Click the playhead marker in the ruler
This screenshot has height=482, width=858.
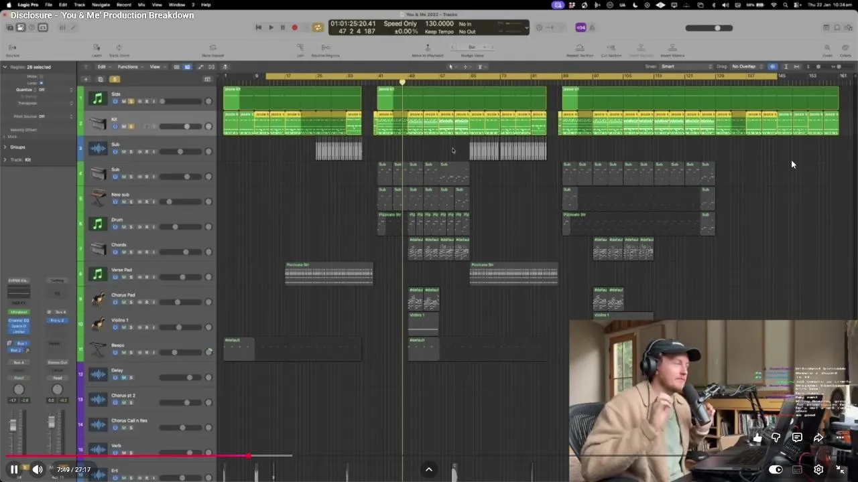click(402, 82)
